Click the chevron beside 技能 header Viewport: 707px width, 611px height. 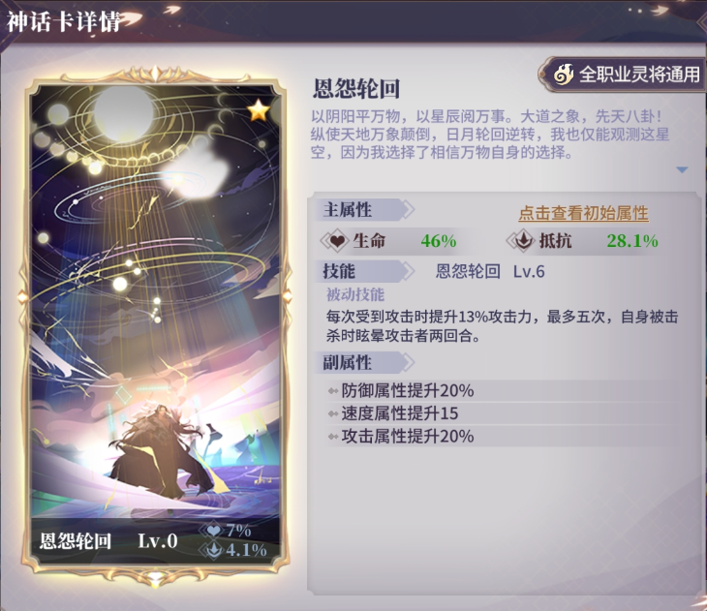coord(408,271)
